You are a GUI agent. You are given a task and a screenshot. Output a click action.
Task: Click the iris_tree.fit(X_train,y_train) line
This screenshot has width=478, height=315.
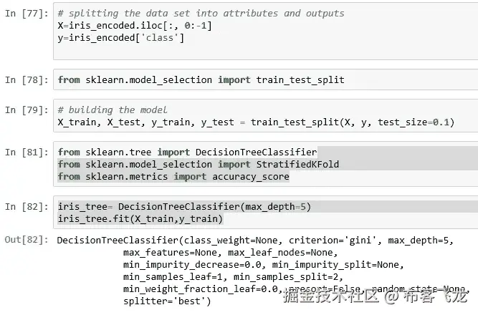140,218
